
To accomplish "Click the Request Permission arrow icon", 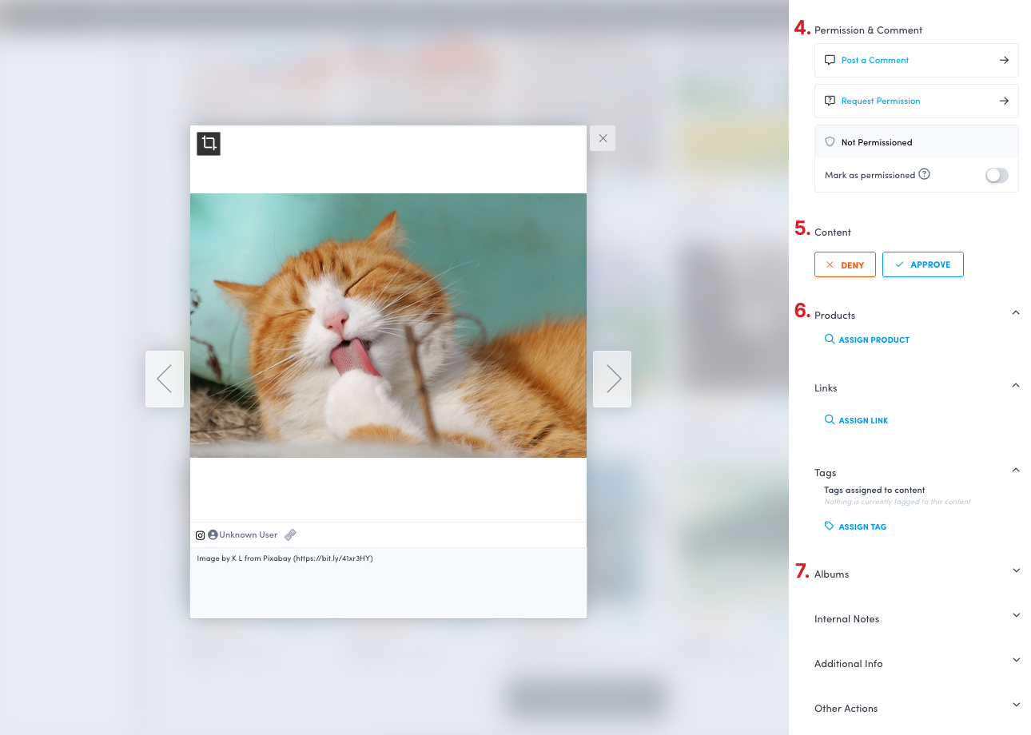I will [1004, 101].
